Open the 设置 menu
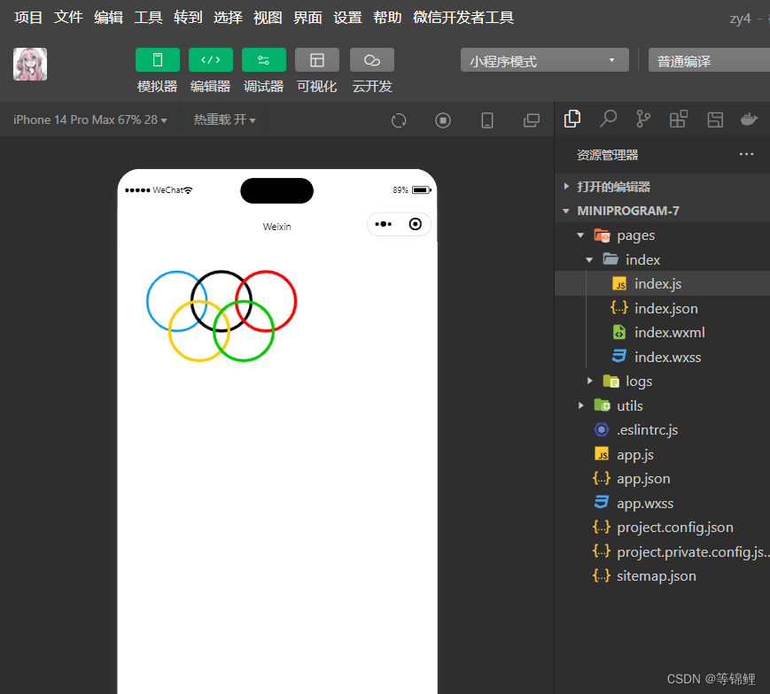This screenshot has width=770, height=694. pos(347,18)
